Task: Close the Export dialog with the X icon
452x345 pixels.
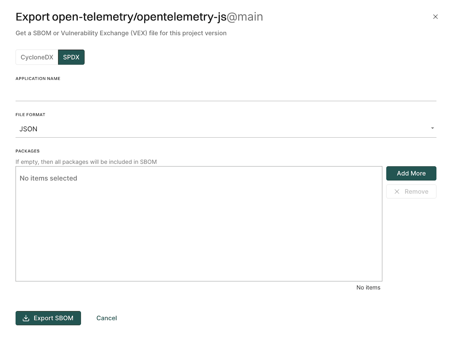Action: tap(435, 17)
